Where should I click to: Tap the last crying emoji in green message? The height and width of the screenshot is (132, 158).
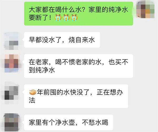click(x=74, y=18)
